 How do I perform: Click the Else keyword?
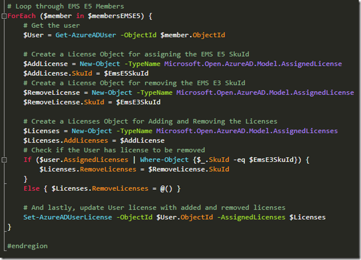(x=32, y=188)
